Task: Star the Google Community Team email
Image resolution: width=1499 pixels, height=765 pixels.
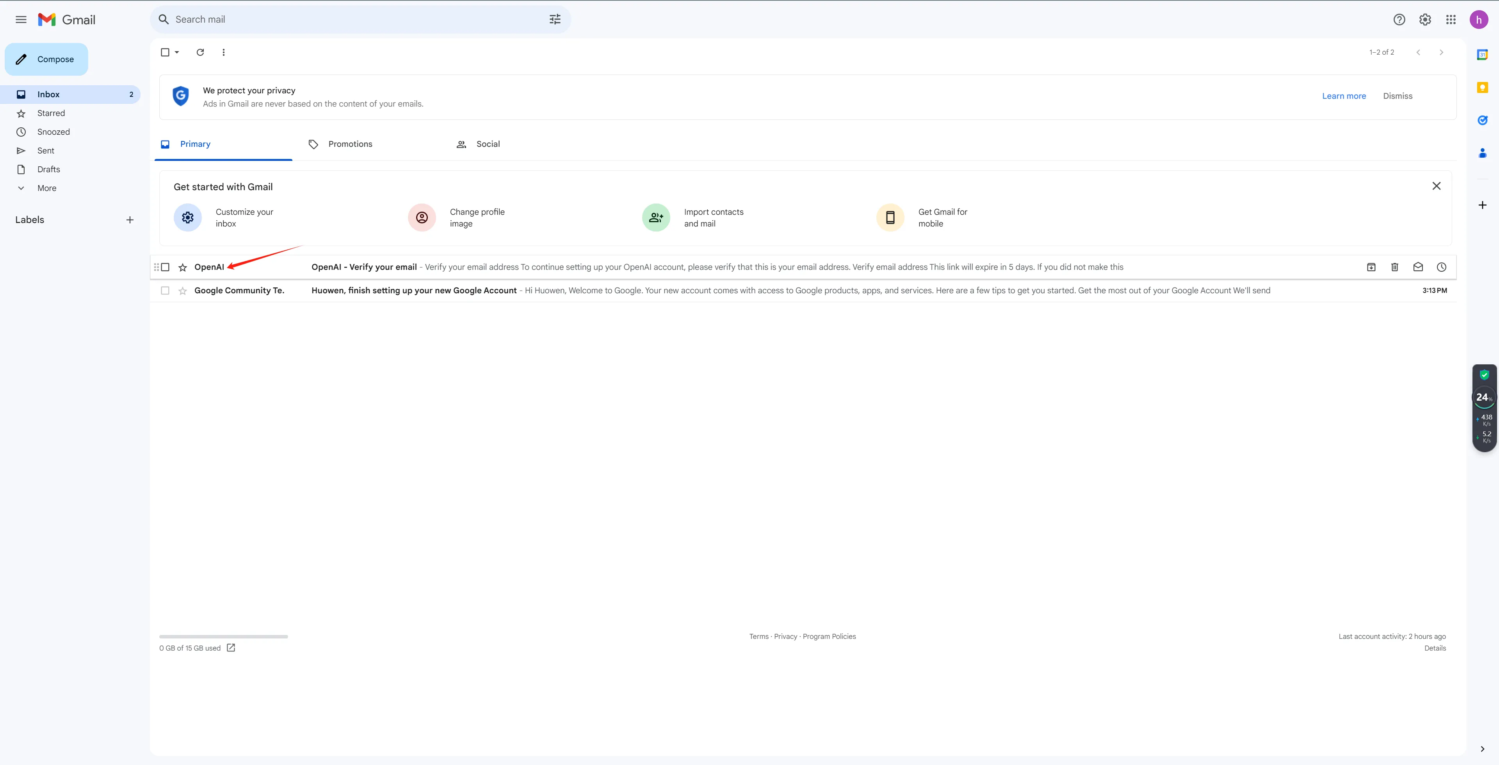Action: pyautogui.click(x=183, y=291)
